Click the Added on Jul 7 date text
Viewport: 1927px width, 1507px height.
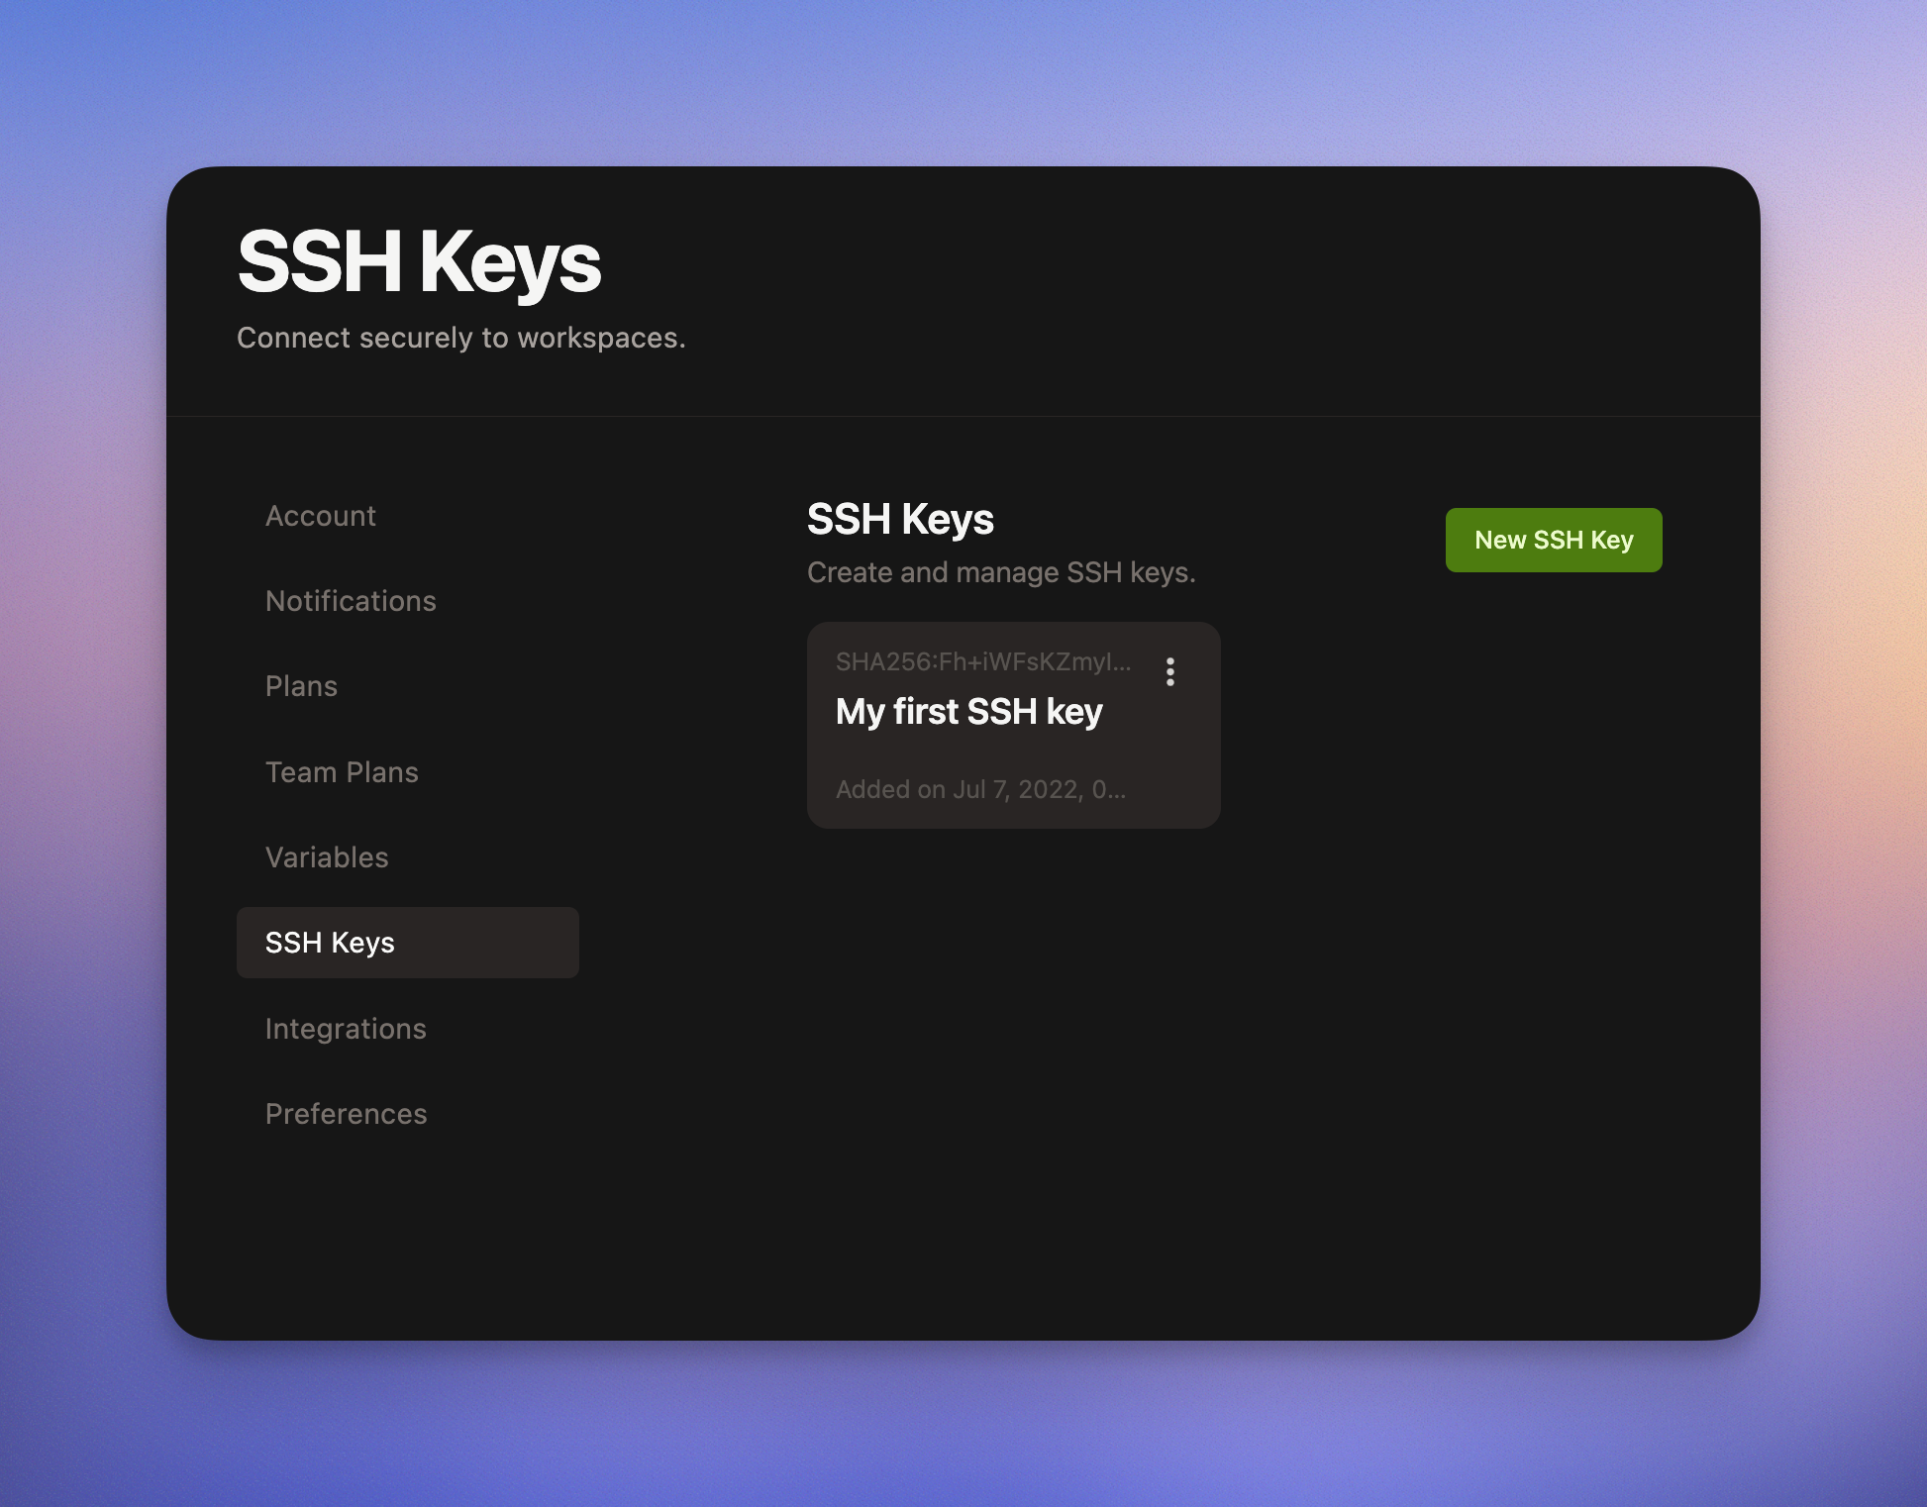click(980, 789)
